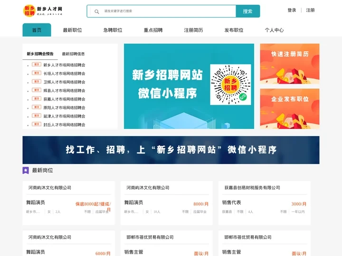Click 获嘉县创易财税服务有限公司 company name
342x256 pixels.
tap(252, 188)
